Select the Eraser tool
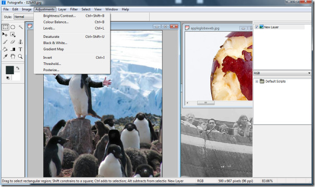315x187 pixels. [13, 42]
